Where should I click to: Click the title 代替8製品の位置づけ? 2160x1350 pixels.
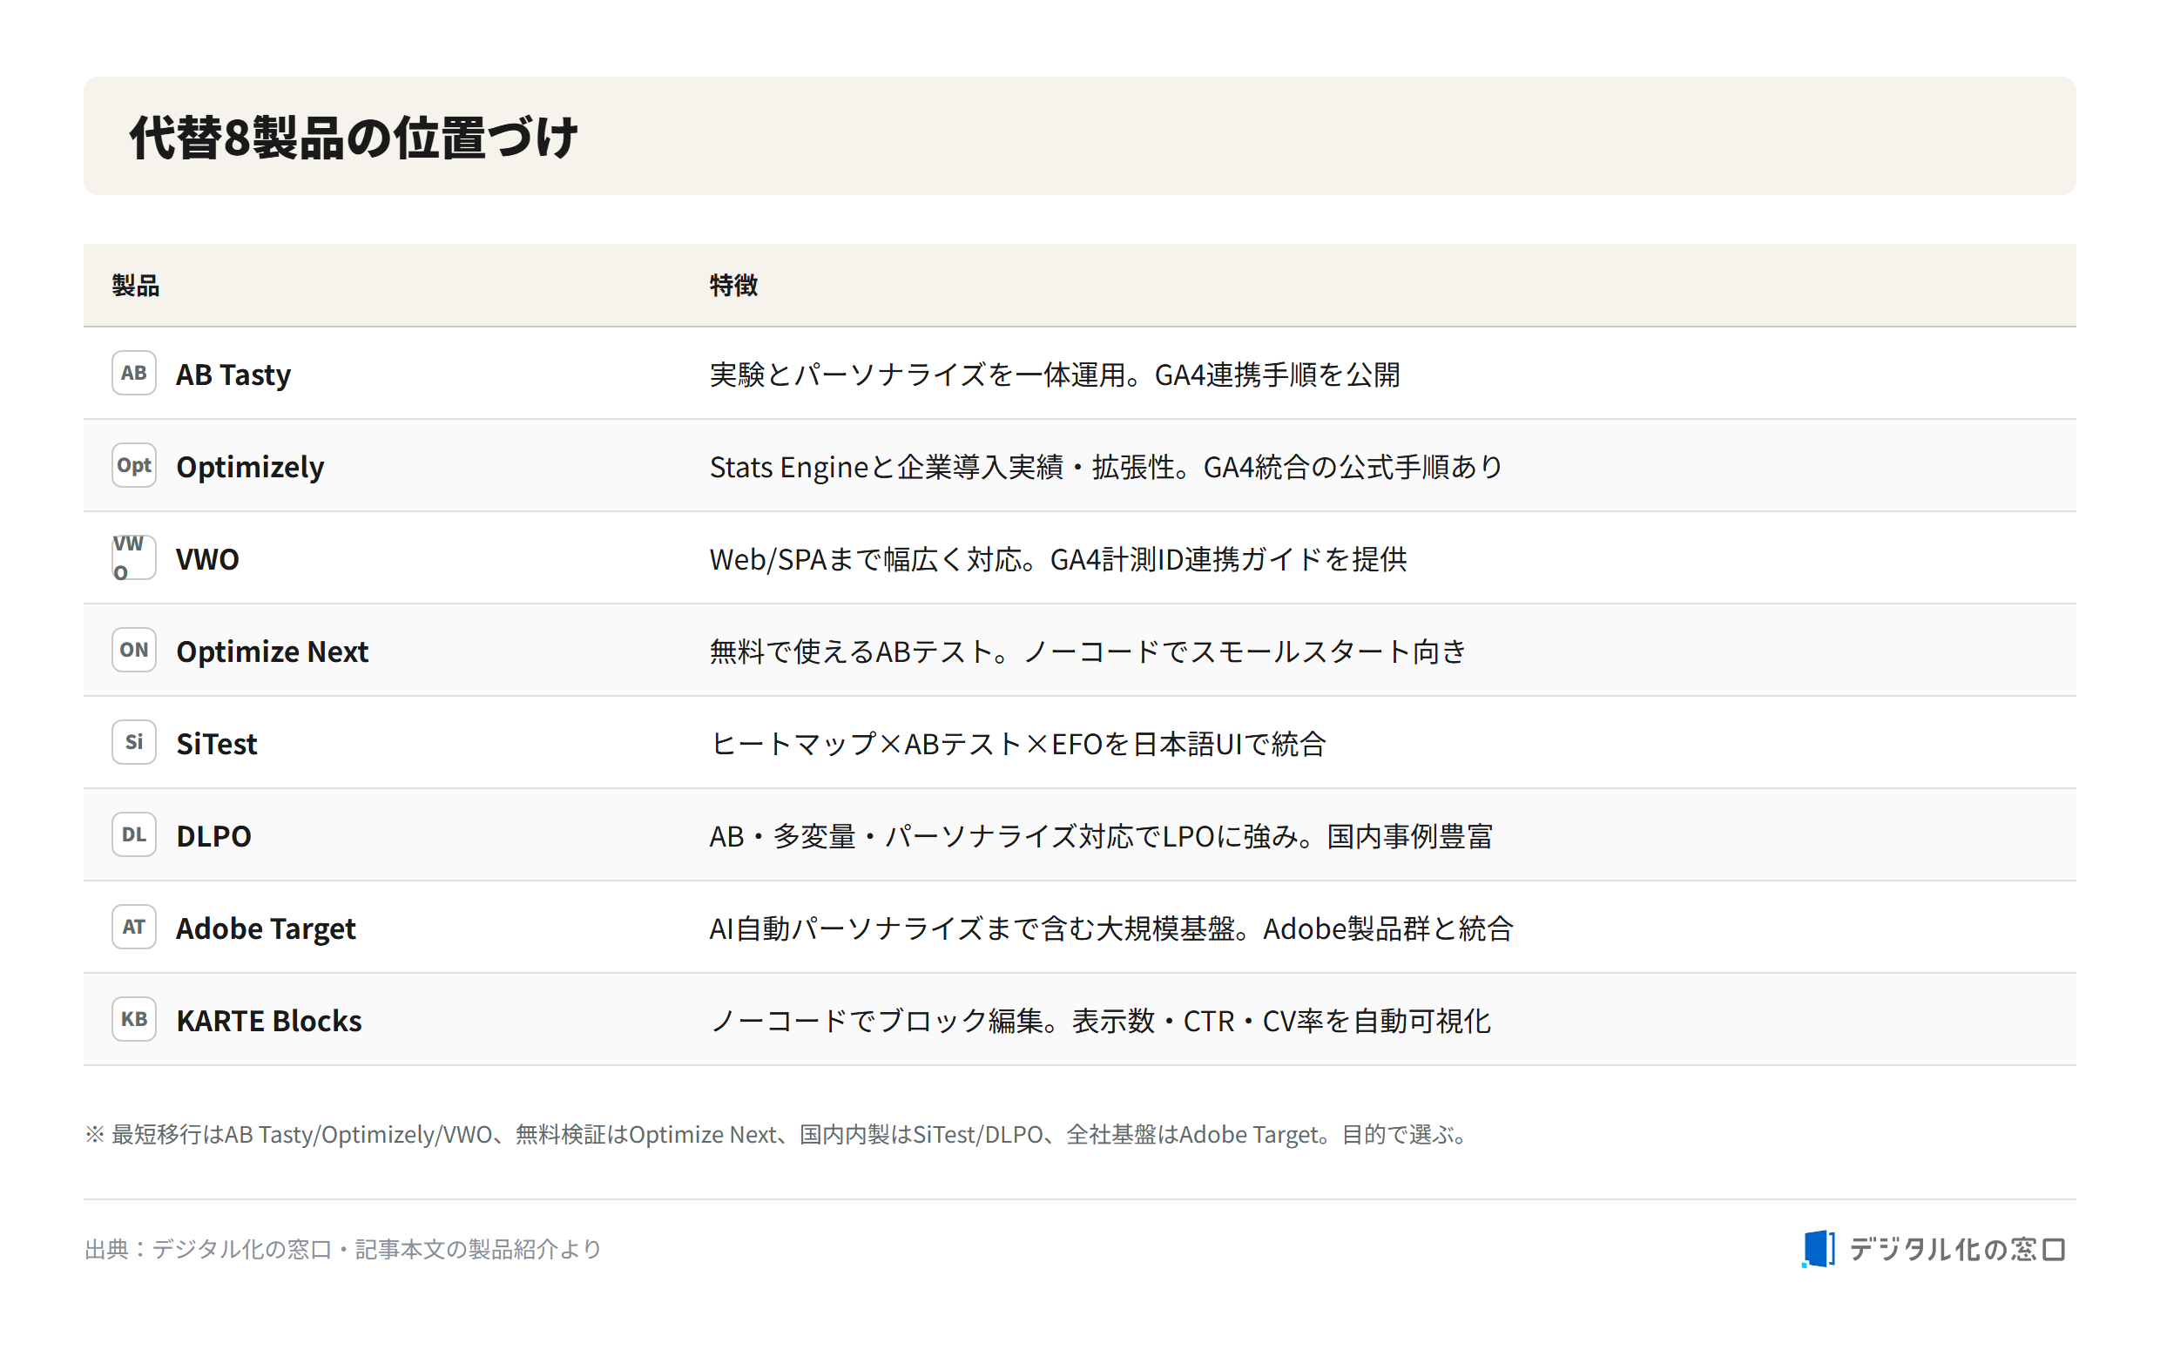(354, 138)
